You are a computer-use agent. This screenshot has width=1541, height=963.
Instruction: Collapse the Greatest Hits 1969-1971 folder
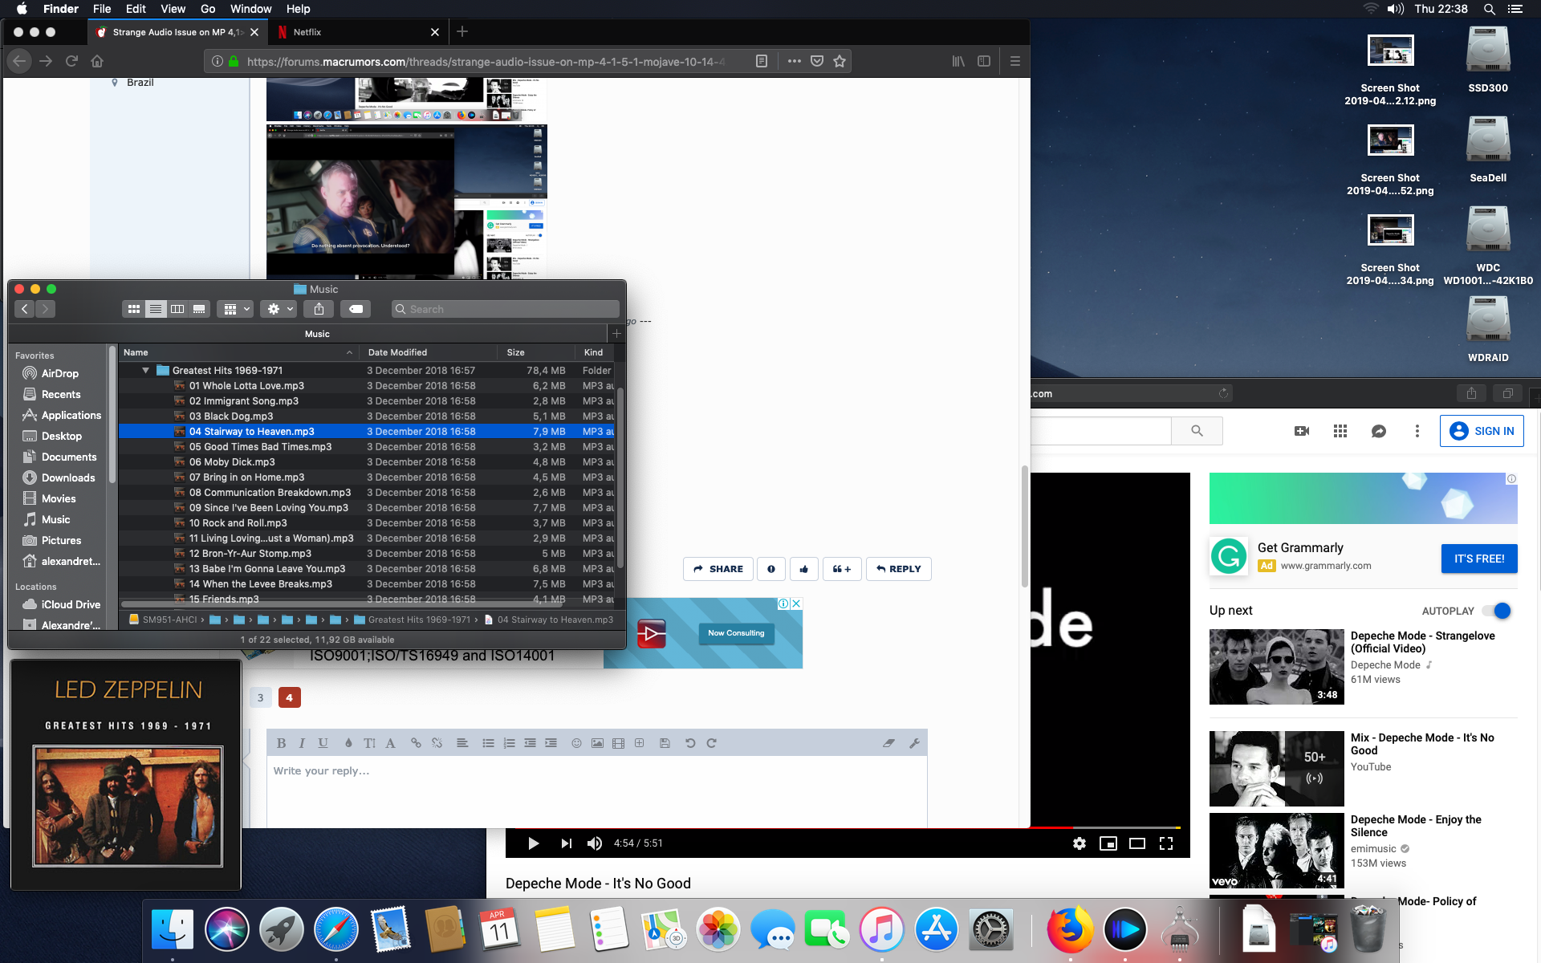145,371
